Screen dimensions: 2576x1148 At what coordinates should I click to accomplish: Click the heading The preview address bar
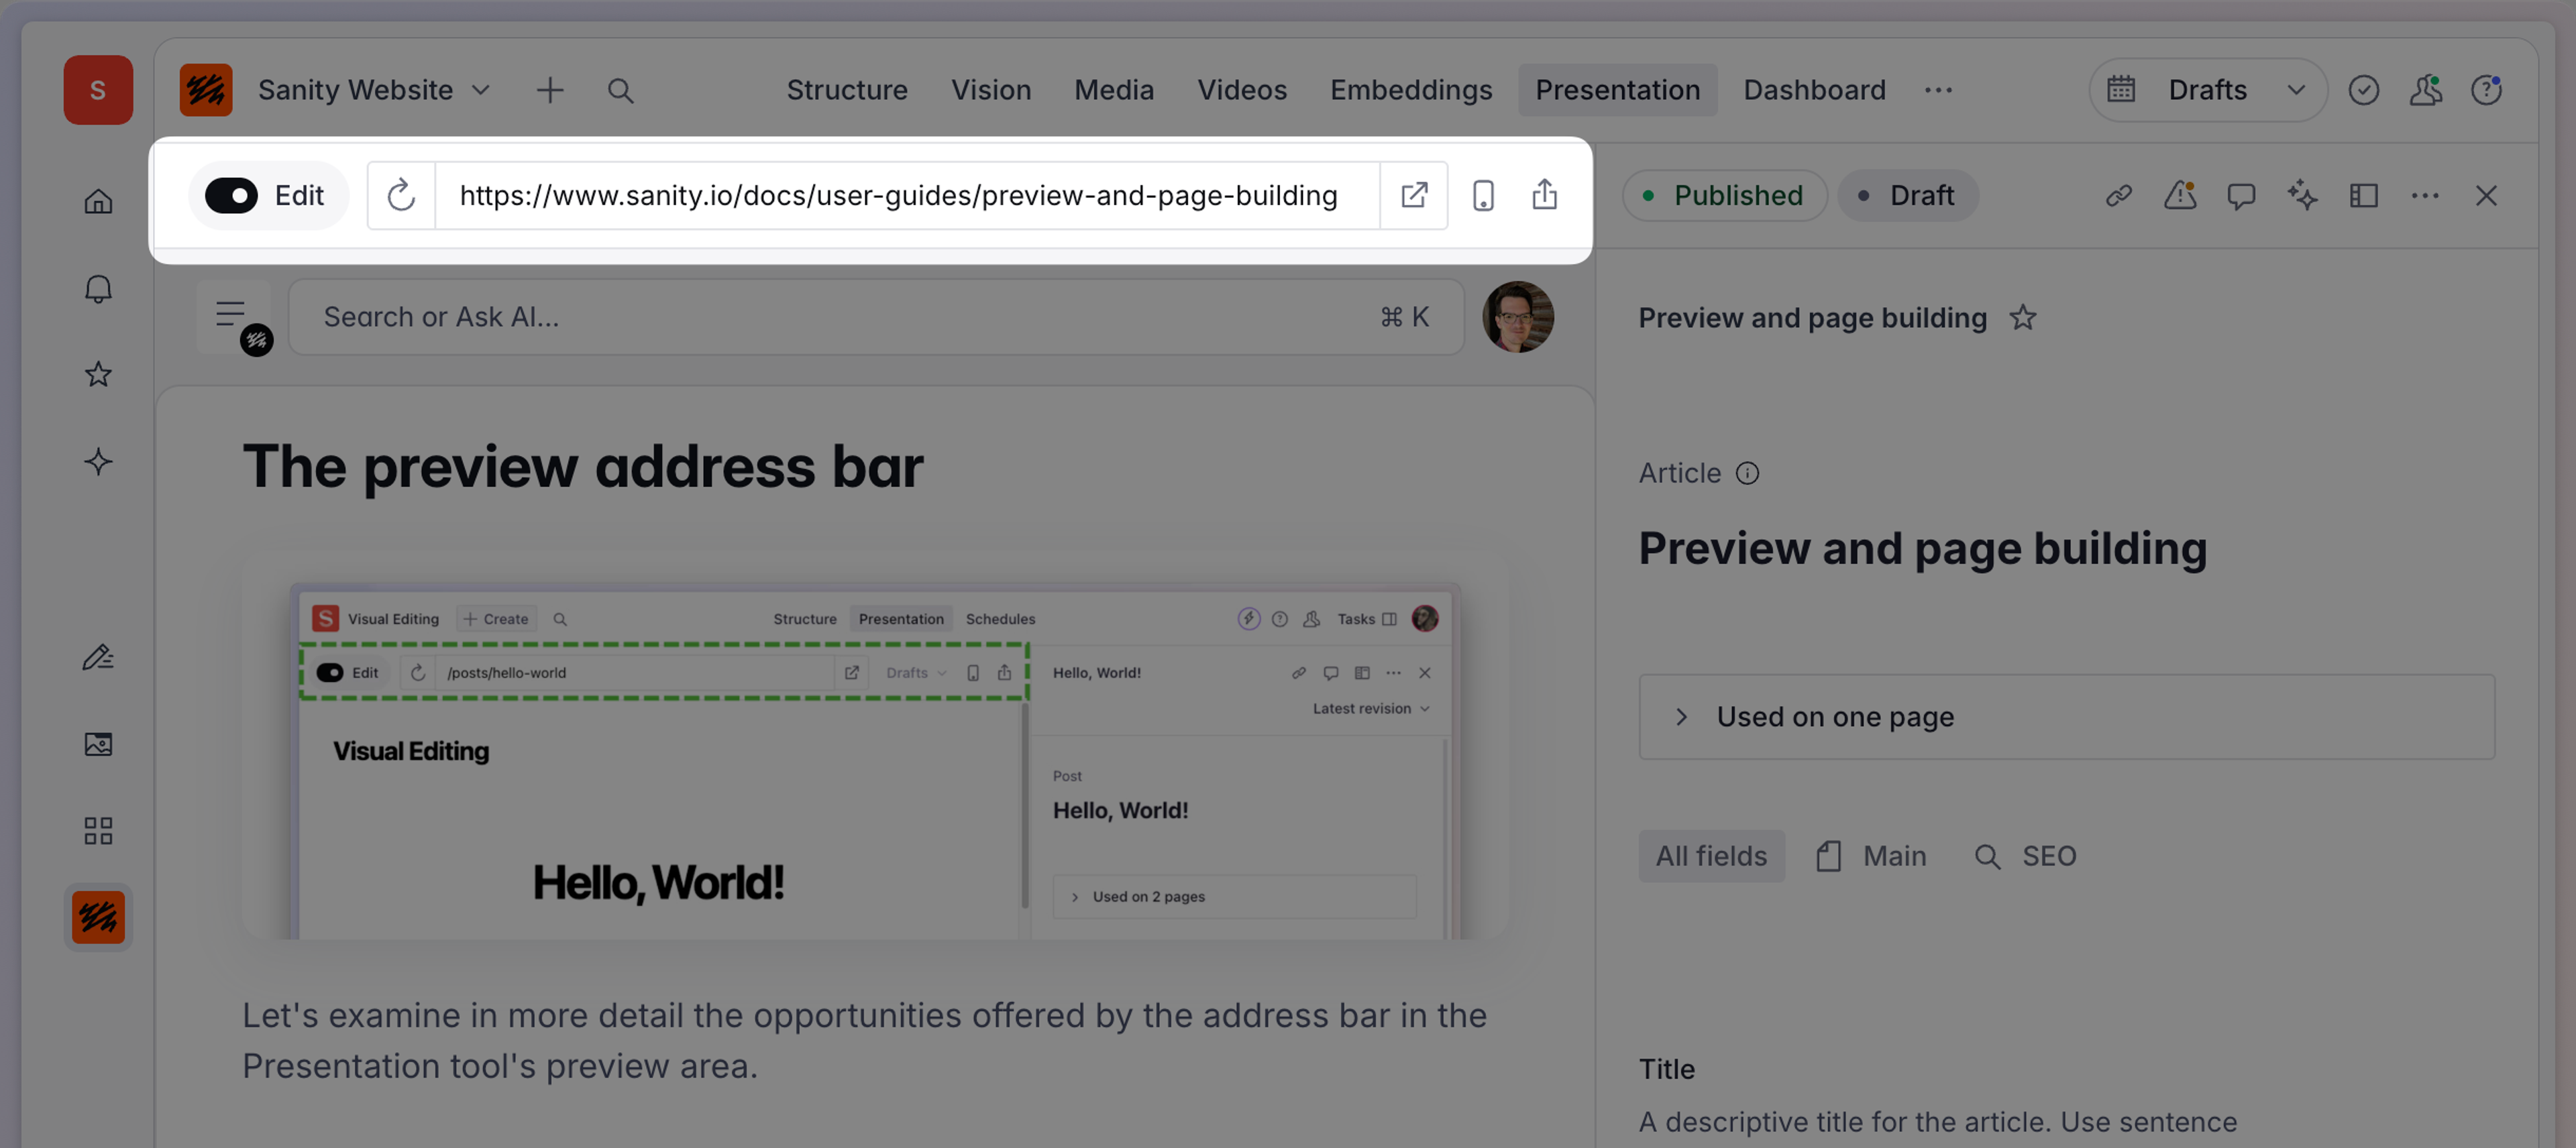pyautogui.click(x=583, y=467)
